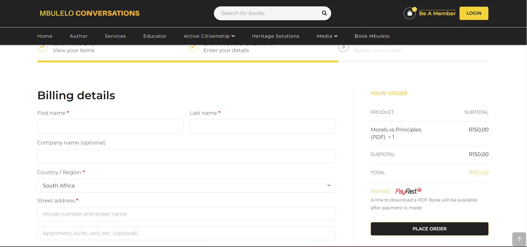Image resolution: width=527 pixels, height=247 pixels.
Task: Expand the Media menu
Action: [x=327, y=36]
